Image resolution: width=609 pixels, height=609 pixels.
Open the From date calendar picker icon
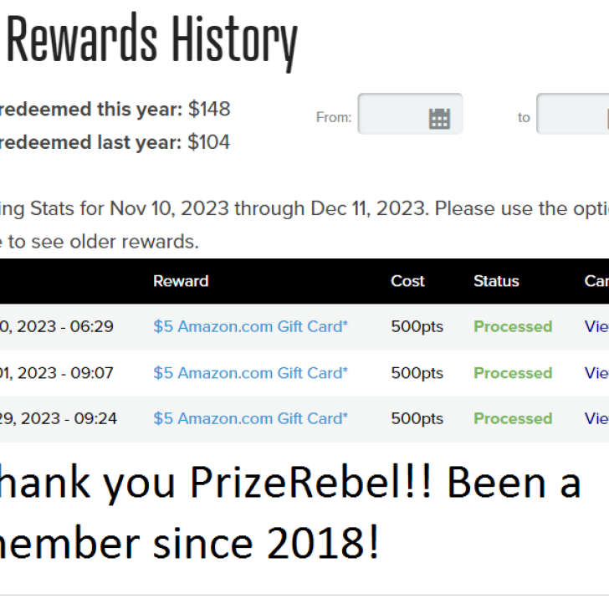[439, 118]
